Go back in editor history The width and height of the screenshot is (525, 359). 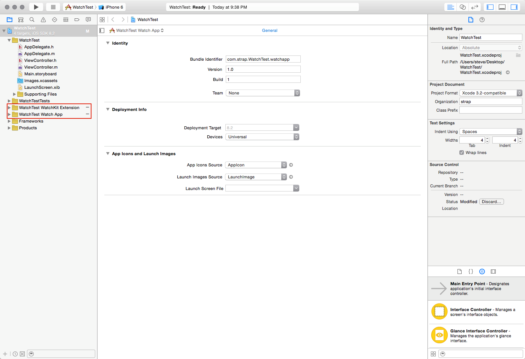coord(112,19)
